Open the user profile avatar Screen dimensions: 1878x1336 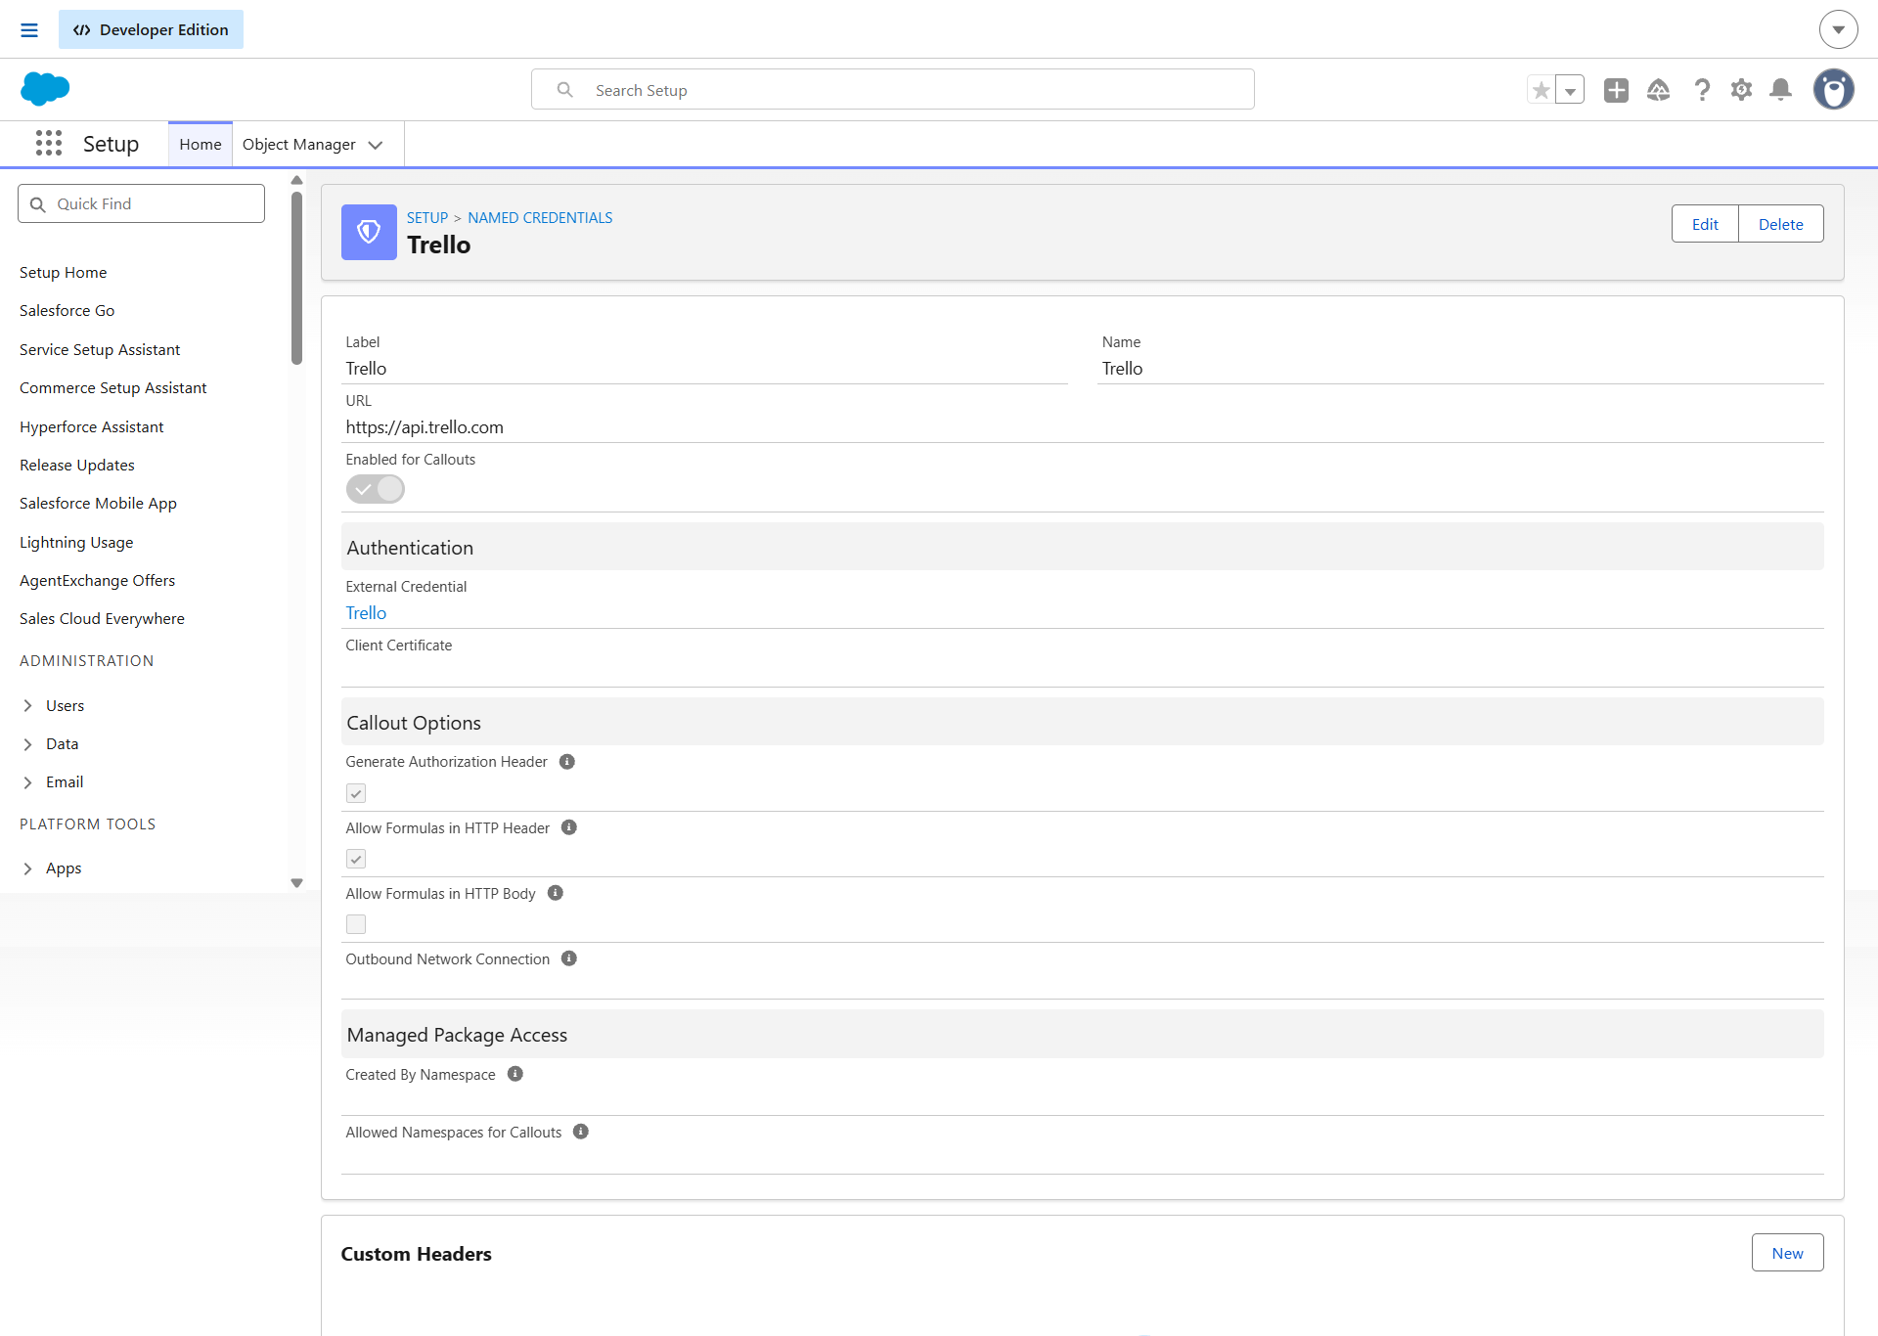tap(1833, 89)
